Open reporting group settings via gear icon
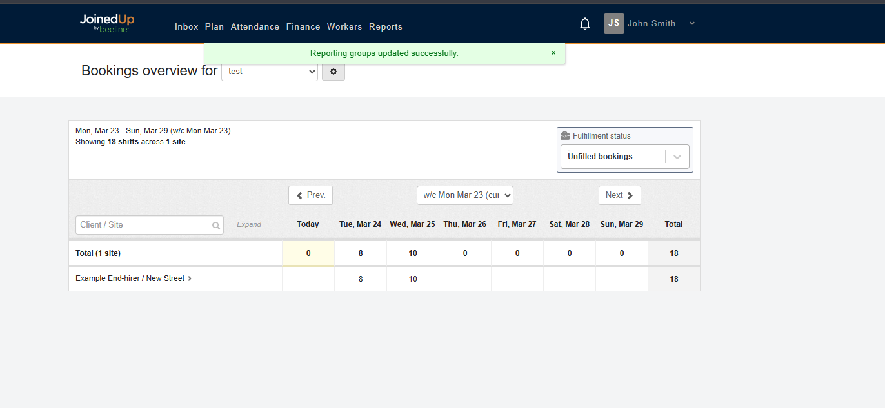 click(x=333, y=71)
